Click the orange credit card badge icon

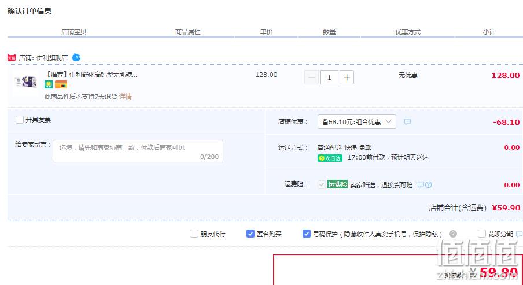pyautogui.click(x=61, y=84)
